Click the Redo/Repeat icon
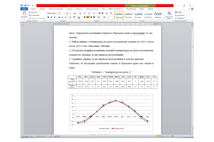The width and height of the screenshot is (214, 142). pyautogui.click(x=32, y=5)
